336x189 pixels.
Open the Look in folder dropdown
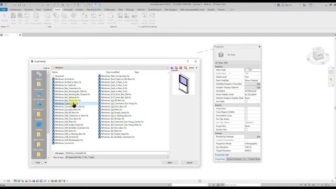coord(167,68)
